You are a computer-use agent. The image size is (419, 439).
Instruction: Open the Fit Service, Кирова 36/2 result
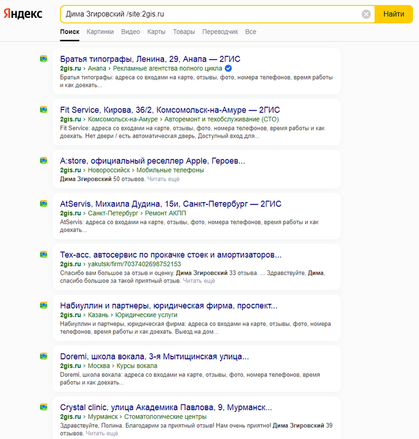[170, 110]
